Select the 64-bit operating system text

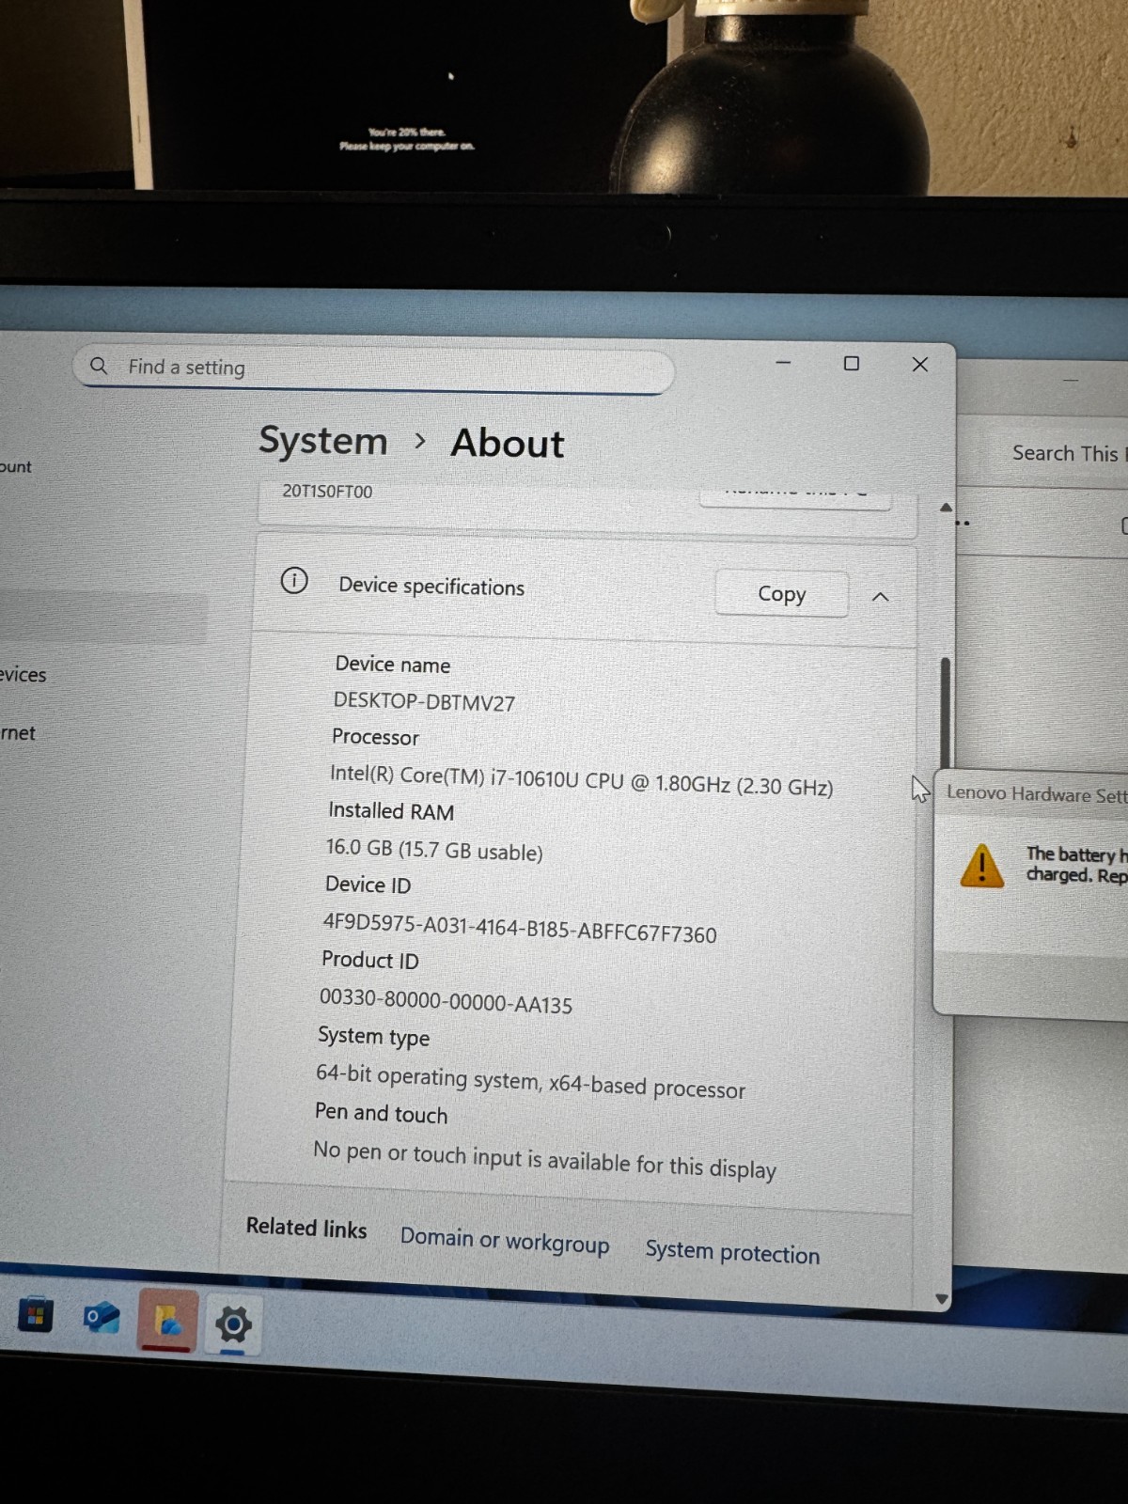click(x=530, y=1081)
